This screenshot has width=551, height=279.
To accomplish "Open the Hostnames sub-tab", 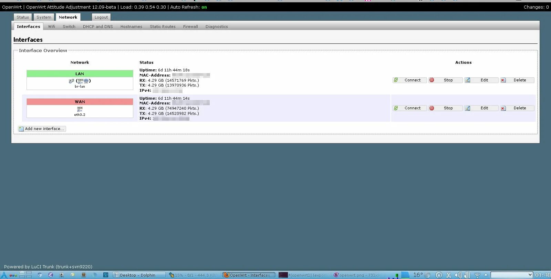I will point(131,27).
